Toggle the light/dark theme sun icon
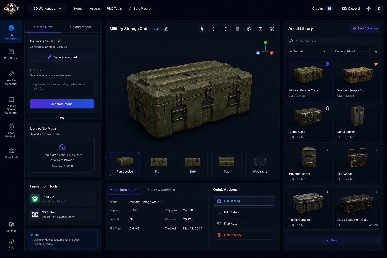This screenshot has height=258, width=387. pyautogui.click(x=368, y=9)
